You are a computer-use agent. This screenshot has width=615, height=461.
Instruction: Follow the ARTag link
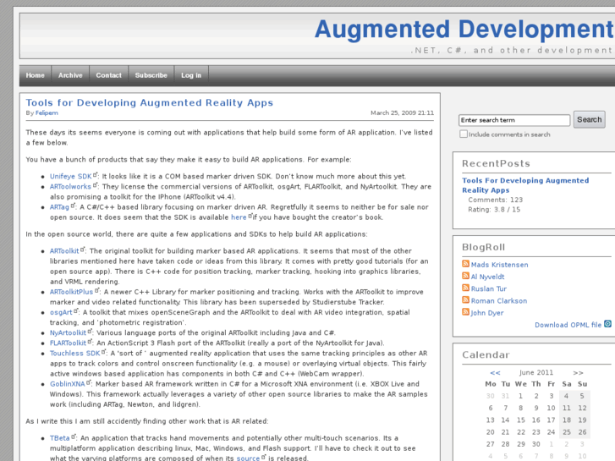[59, 207]
